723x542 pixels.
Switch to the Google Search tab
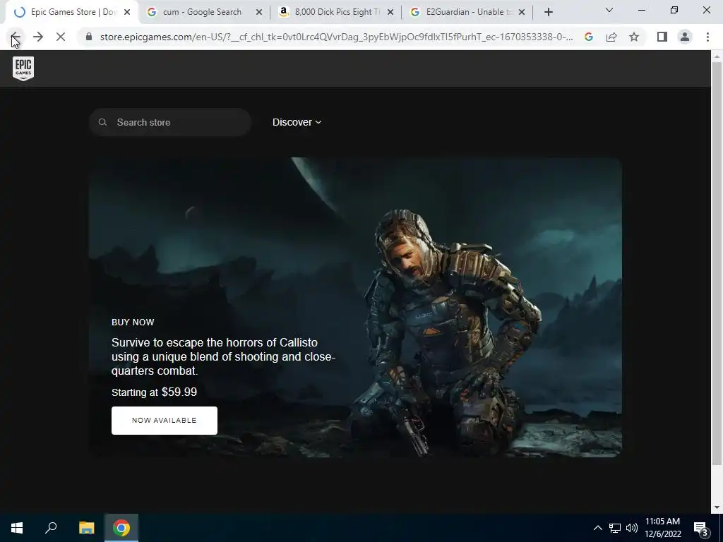pos(202,13)
